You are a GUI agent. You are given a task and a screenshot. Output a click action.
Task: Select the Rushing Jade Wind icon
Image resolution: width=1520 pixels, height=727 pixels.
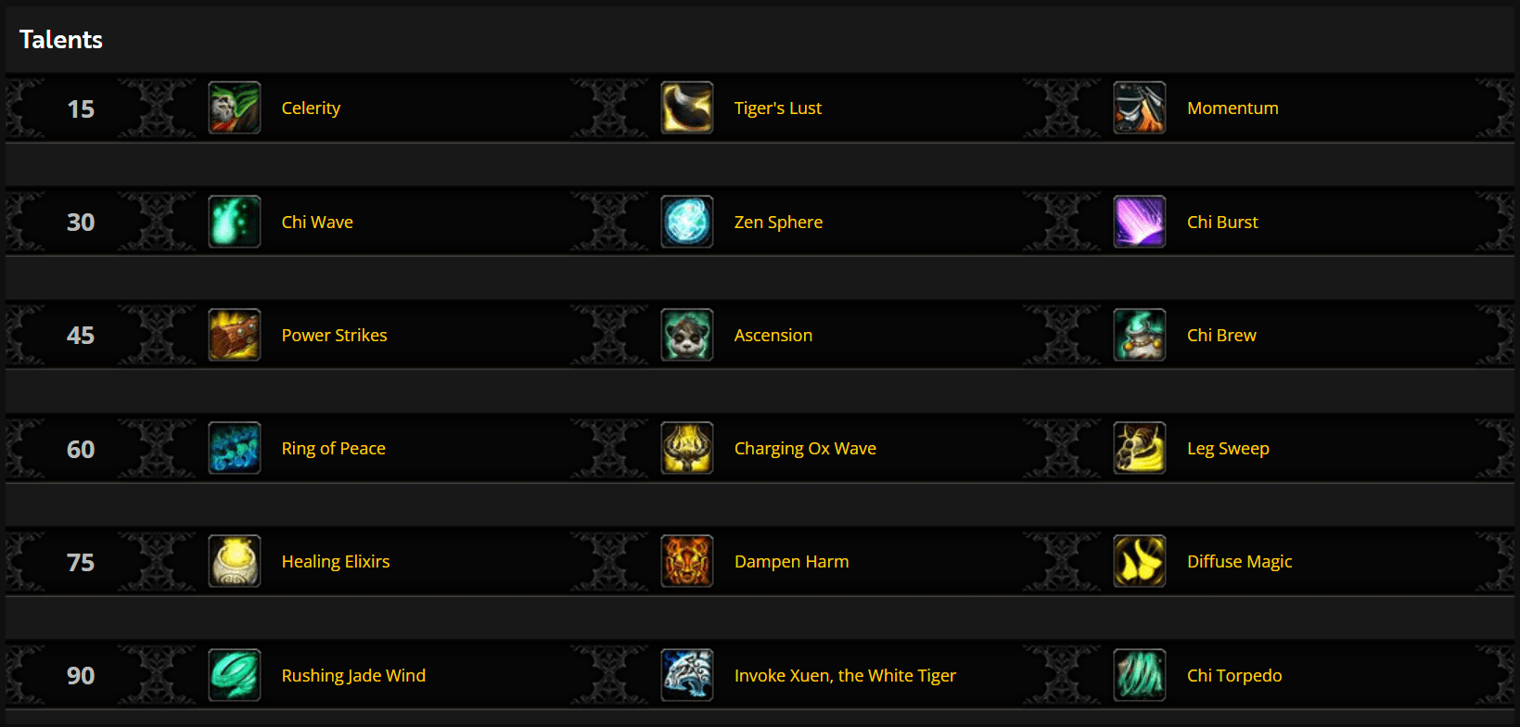click(234, 675)
